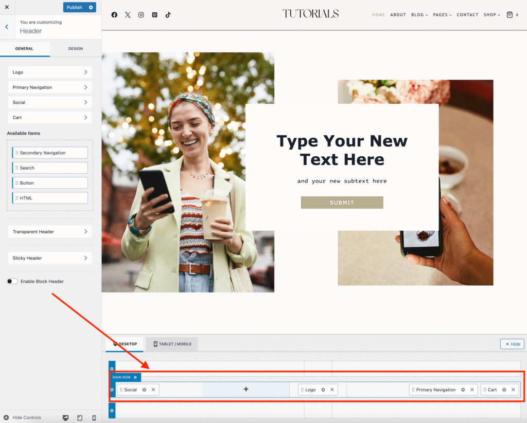The image size is (527, 423).
Task: Click the TikTok icon in site header
Action: [168, 15]
